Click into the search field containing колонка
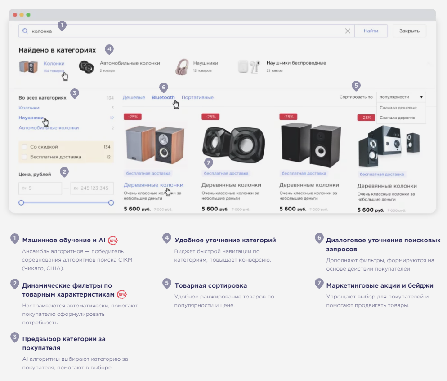This screenshot has width=447, height=381. click(x=187, y=31)
